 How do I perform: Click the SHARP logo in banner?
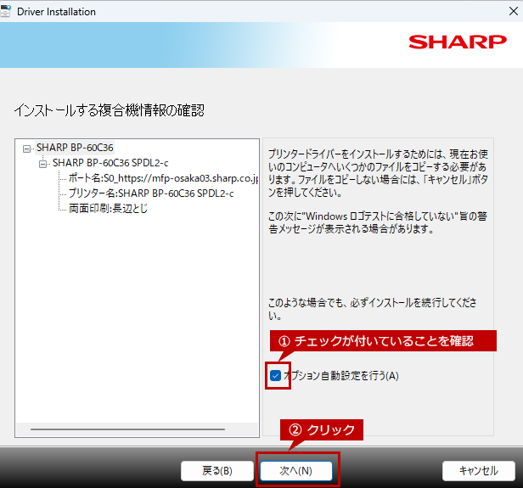[x=458, y=42]
